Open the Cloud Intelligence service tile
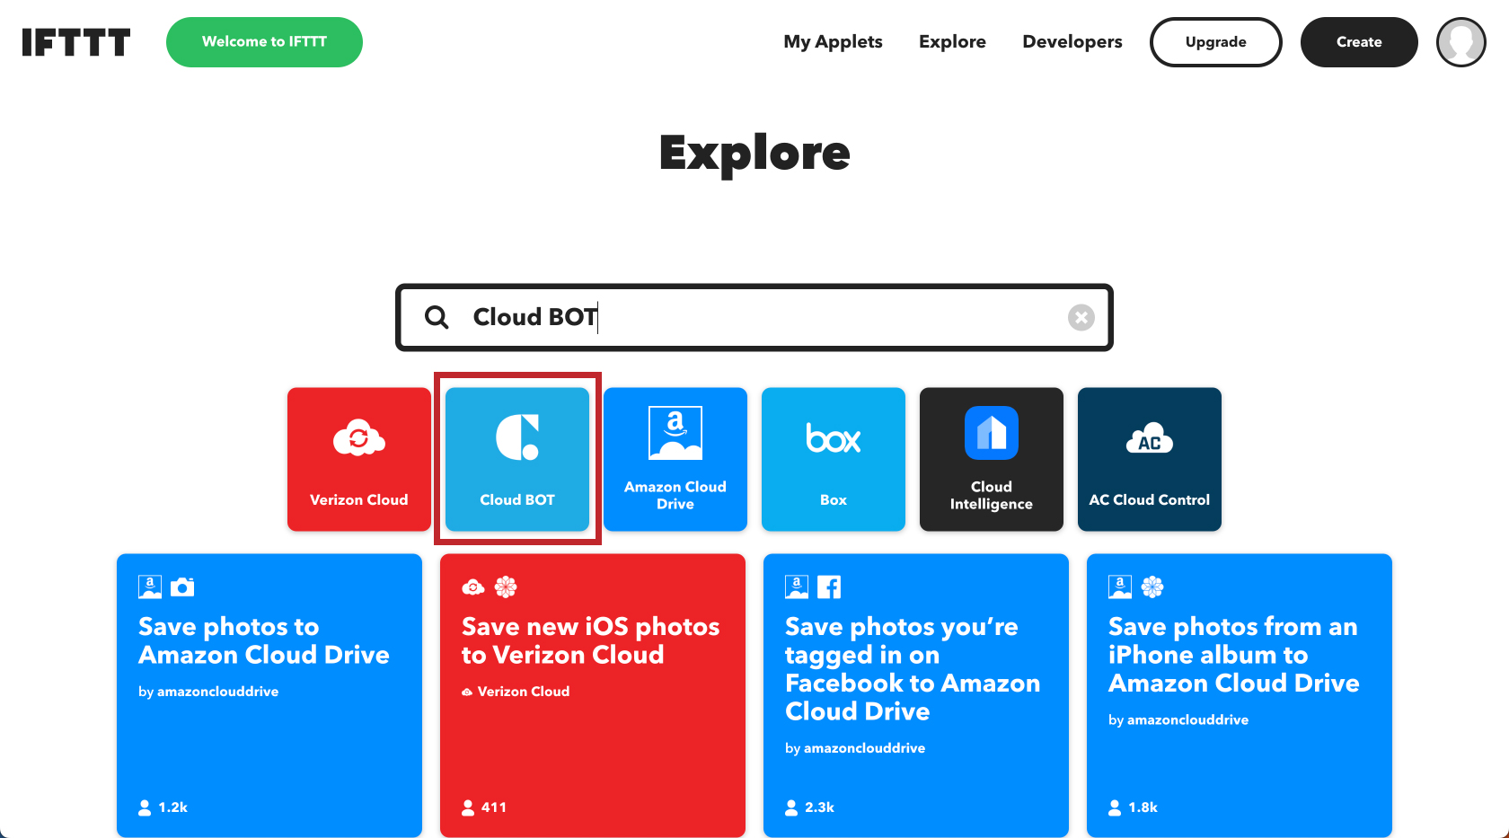Viewport: 1509px width, 838px height. pos(992,459)
